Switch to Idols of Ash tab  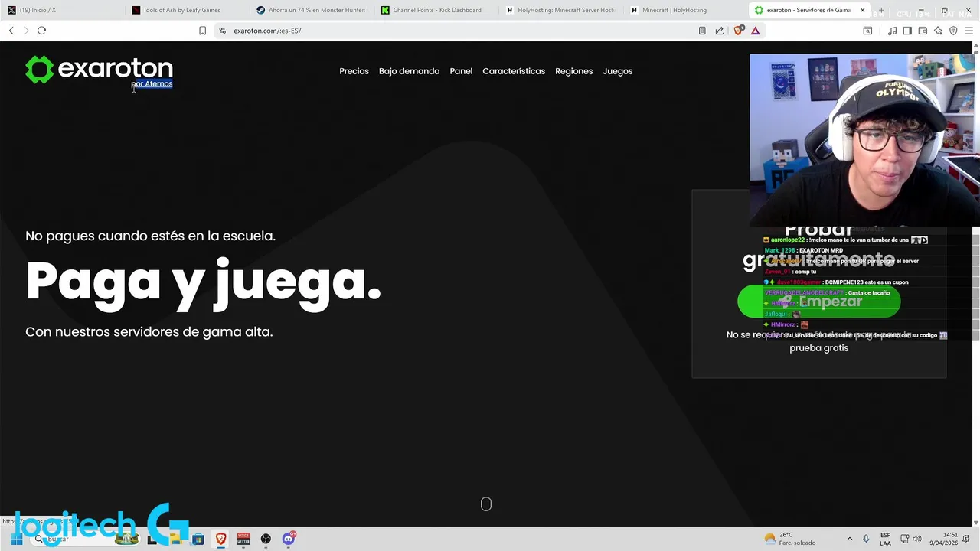(188, 10)
